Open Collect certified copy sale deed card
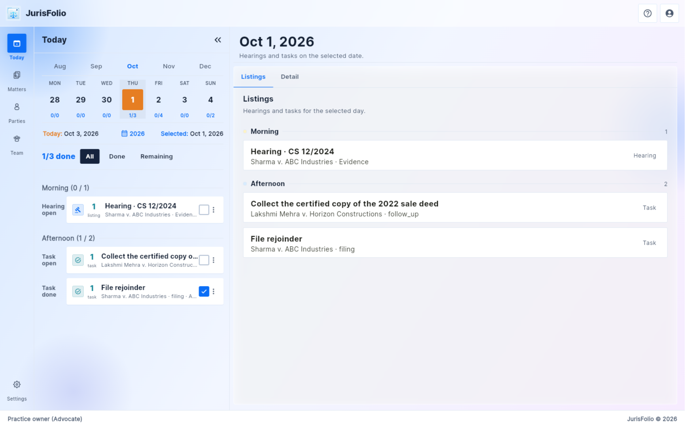 point(455,208)
